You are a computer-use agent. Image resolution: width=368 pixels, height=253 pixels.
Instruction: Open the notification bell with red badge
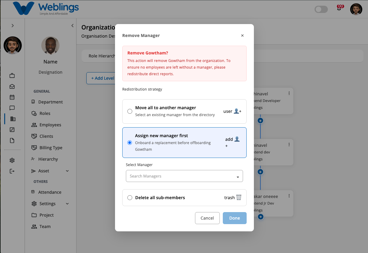click(340, 8)
